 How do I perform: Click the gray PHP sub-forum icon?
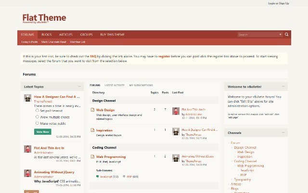click(124, 177)
